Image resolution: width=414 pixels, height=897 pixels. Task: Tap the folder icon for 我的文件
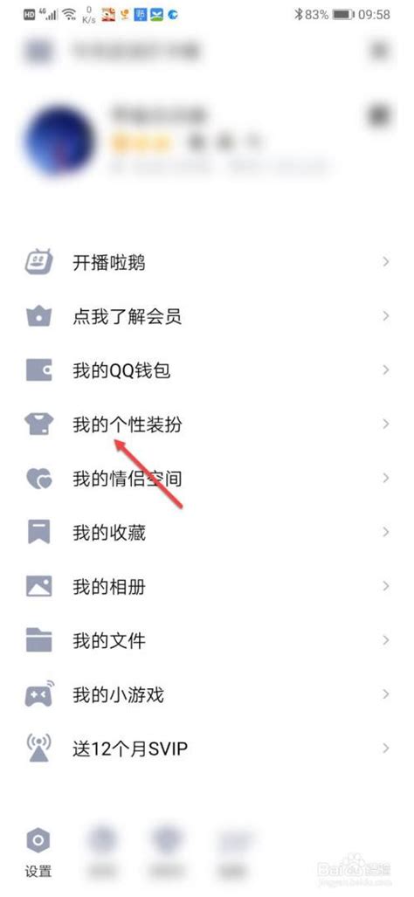tap(39, 640)
